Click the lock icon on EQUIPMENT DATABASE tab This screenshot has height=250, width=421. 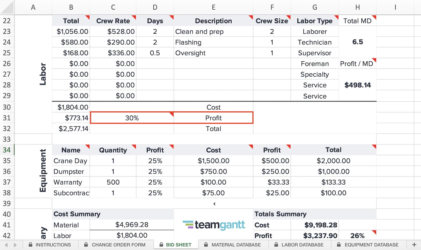[x=339, y=245]
